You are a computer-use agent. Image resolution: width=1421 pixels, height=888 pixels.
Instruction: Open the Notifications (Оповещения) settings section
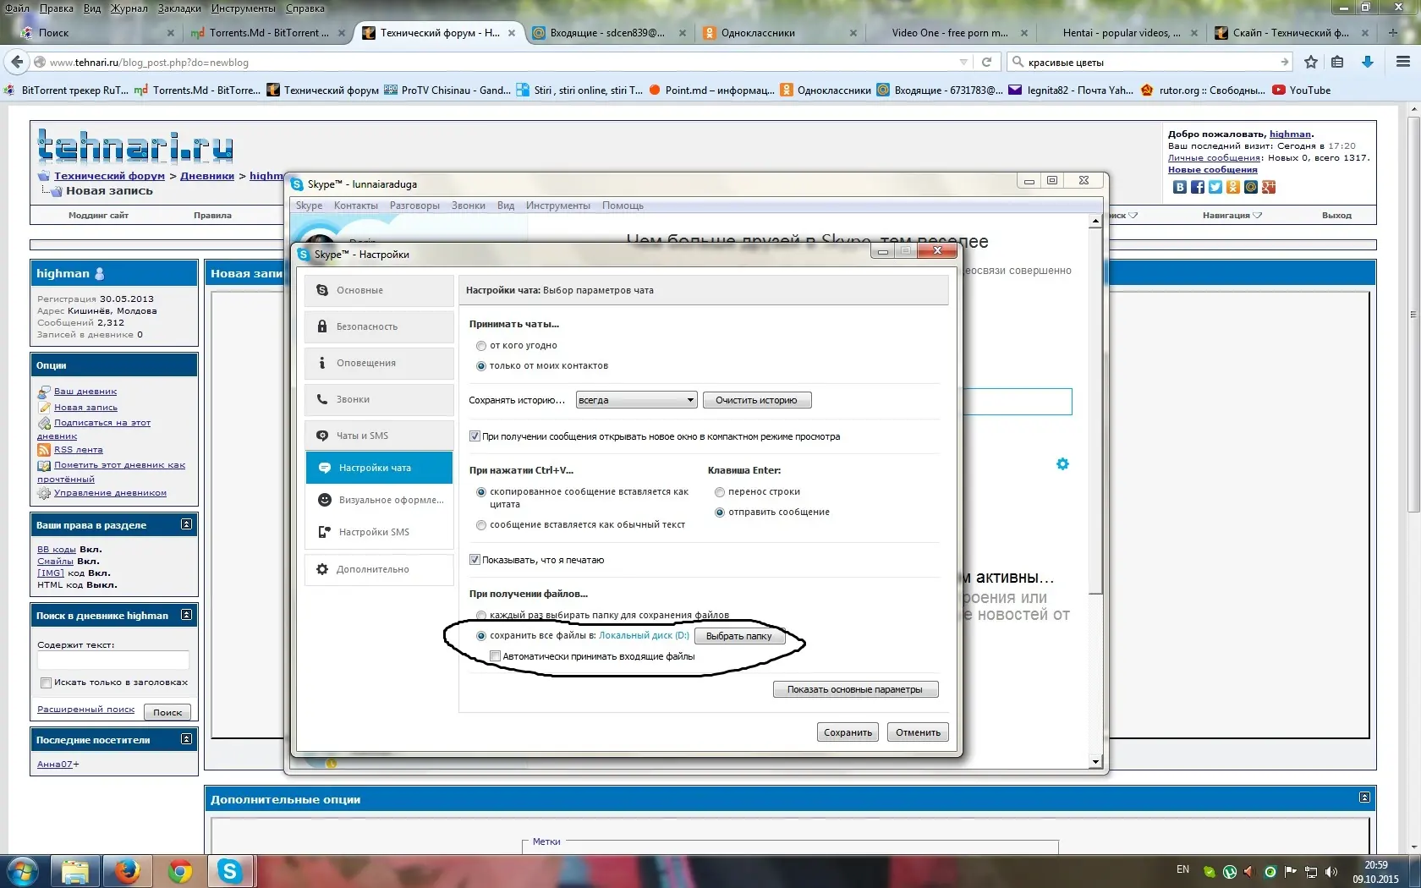379,363
